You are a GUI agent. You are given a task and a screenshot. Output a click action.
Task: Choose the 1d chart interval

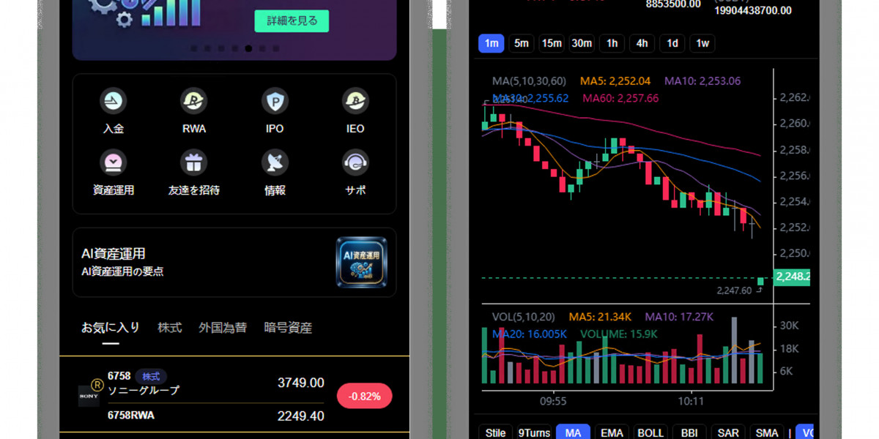pyautogui.click(x=672, y=43)
